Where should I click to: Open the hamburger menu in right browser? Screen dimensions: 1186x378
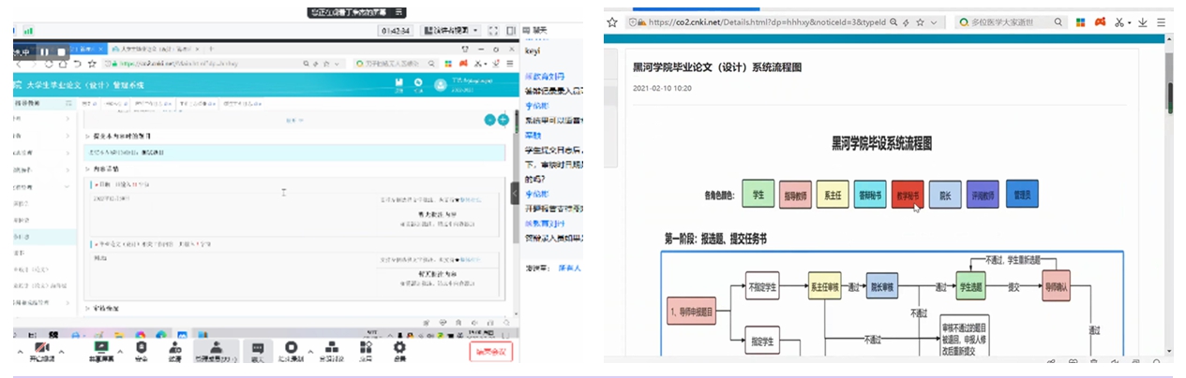tap(1161, 22)
